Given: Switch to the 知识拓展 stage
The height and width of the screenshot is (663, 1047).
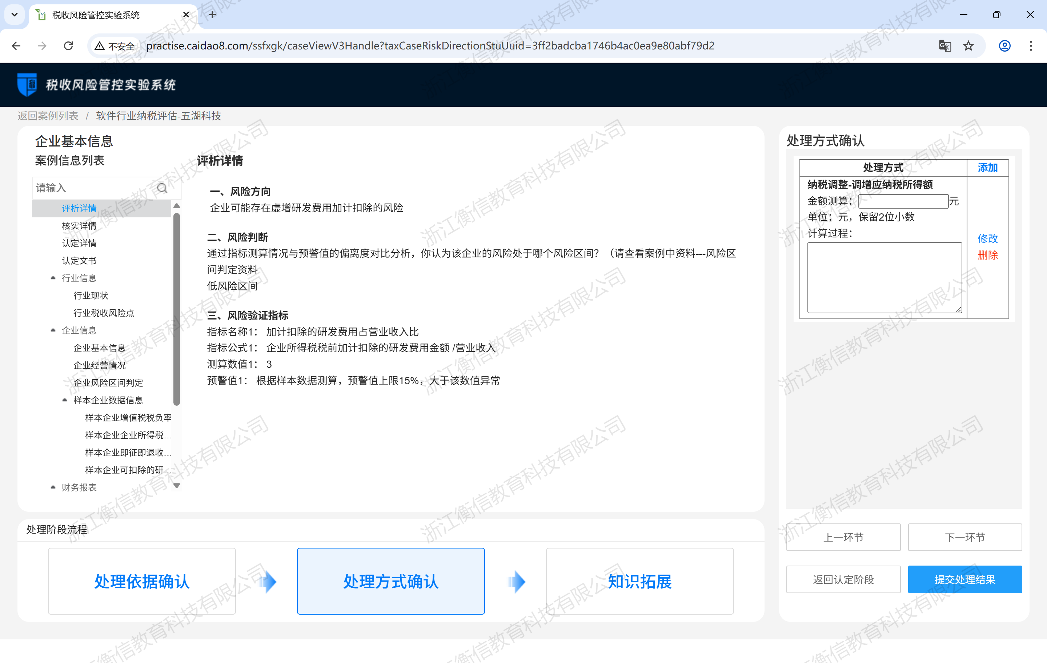Looking at the screenshot, I should [x=639, y=581].
